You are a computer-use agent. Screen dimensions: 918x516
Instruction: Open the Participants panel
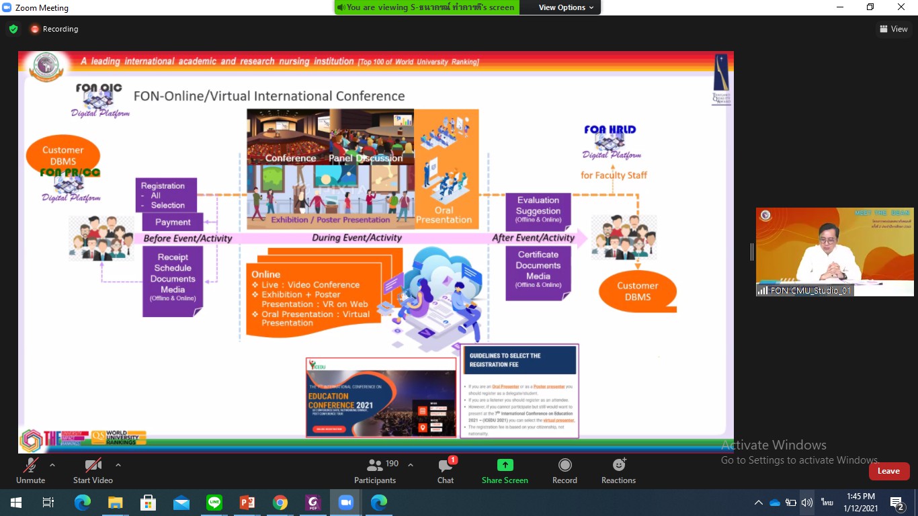375,470
